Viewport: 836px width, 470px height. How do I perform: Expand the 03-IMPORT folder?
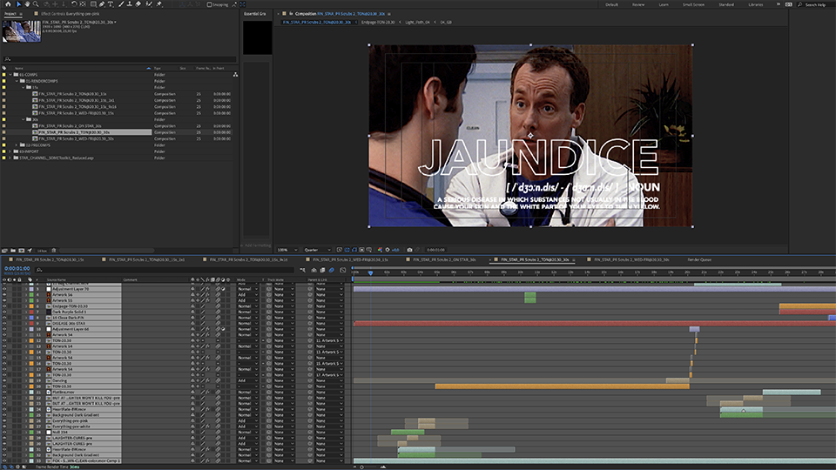[x=10, y=151]
